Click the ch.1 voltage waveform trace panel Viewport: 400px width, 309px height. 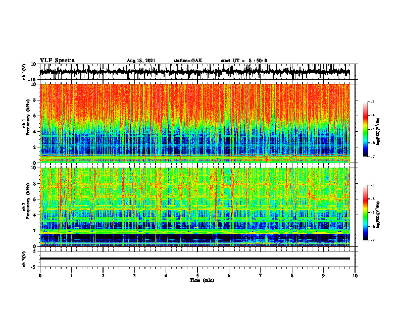tap(197, 72)
